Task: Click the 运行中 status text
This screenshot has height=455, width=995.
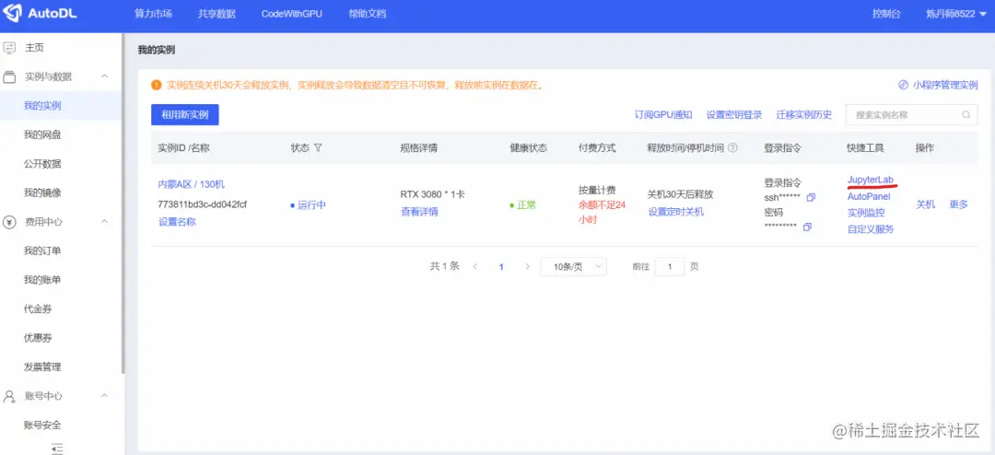Action: pos(311,205)
